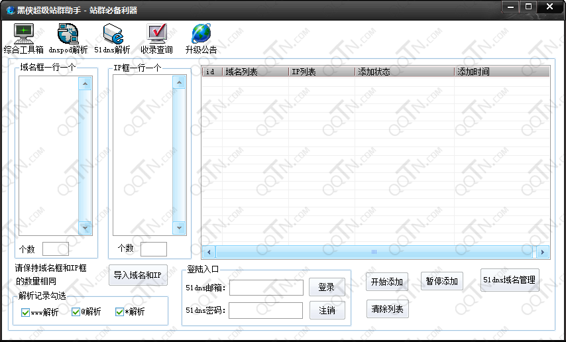The image size is (566, 342).
Task: Click the 添加状态 column header
Action: pyautogui.click(x=404, y=72)
